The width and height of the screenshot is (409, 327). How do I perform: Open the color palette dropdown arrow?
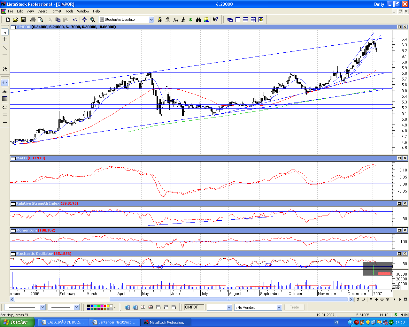pyautogui.click(x=115, y=308)
